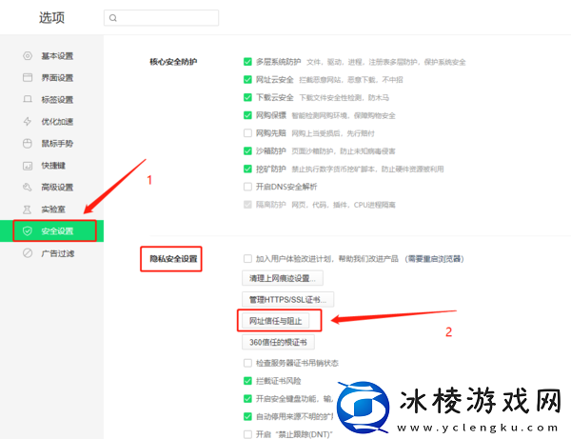
Task: Toggle 网址云安全 checkbox
Action: coord(247,79)
